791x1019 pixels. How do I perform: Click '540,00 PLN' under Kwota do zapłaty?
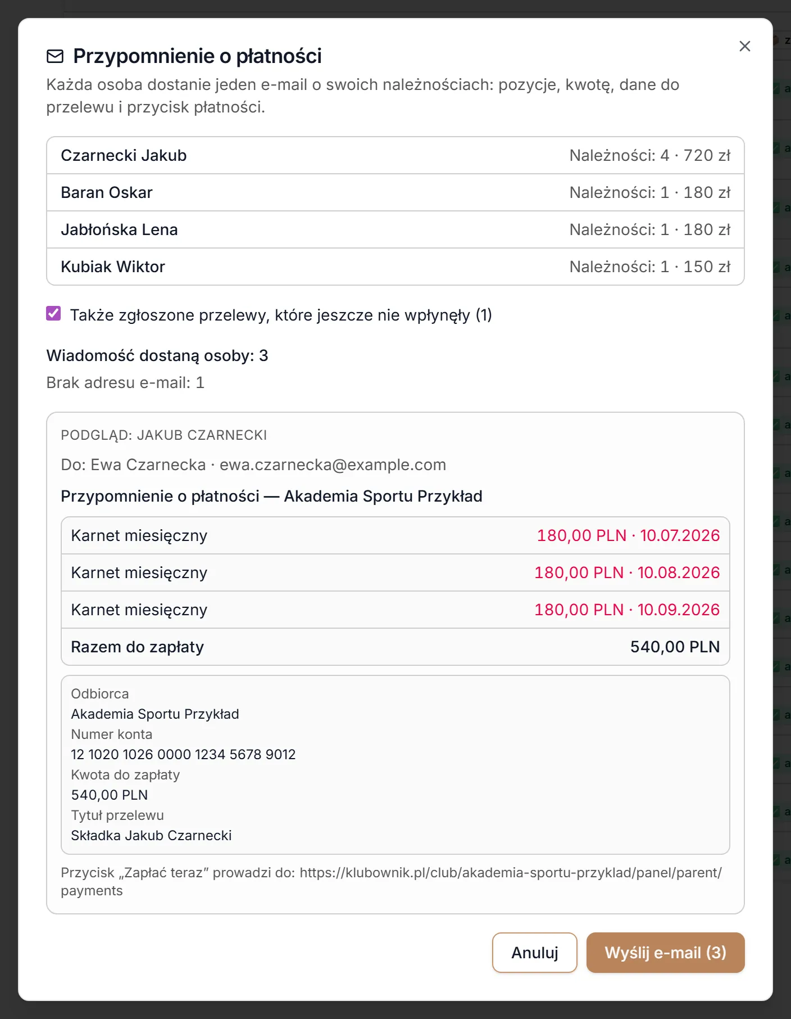(x=110, y=795)
